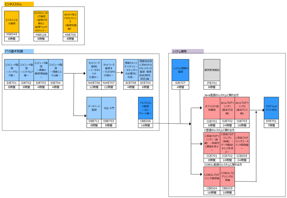This screenshot has width=287, height=198.
Task: Click the システム開発の基礎 course box
Action: (x=180, y=70)
